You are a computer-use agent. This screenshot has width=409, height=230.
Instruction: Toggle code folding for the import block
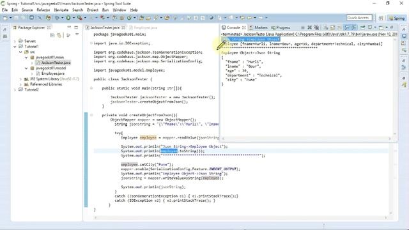(91, 43)
